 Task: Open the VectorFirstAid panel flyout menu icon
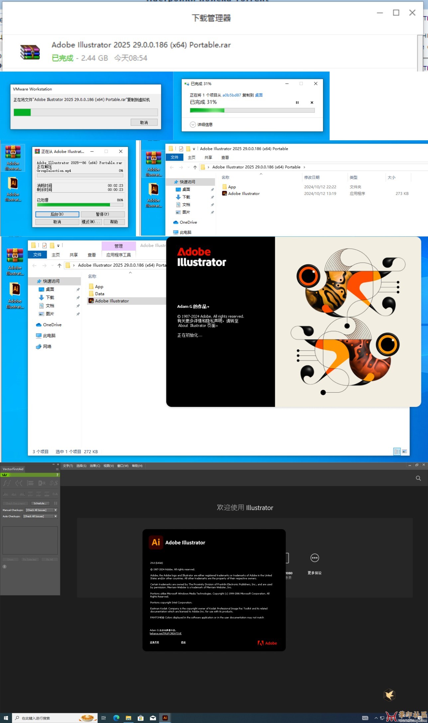(57, 469)
